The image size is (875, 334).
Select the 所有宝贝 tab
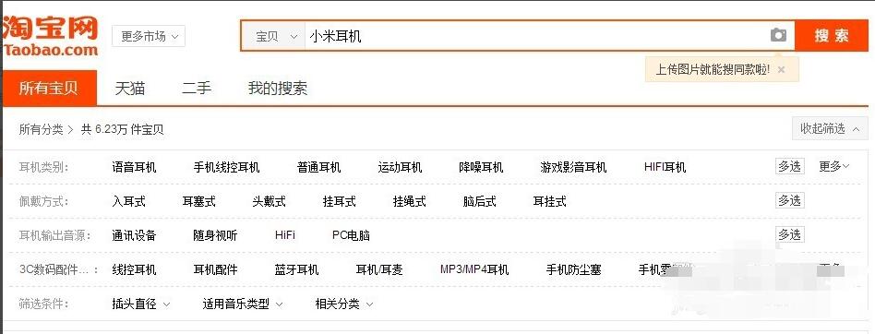click(x=49, y=88)
